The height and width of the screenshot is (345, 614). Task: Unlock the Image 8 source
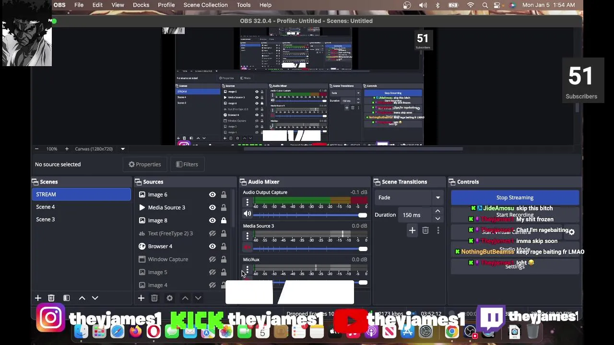(224, 220)
